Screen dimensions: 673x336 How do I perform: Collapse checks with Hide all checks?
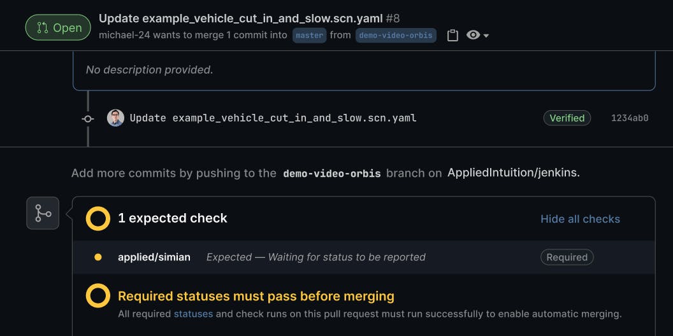point(580,219)
